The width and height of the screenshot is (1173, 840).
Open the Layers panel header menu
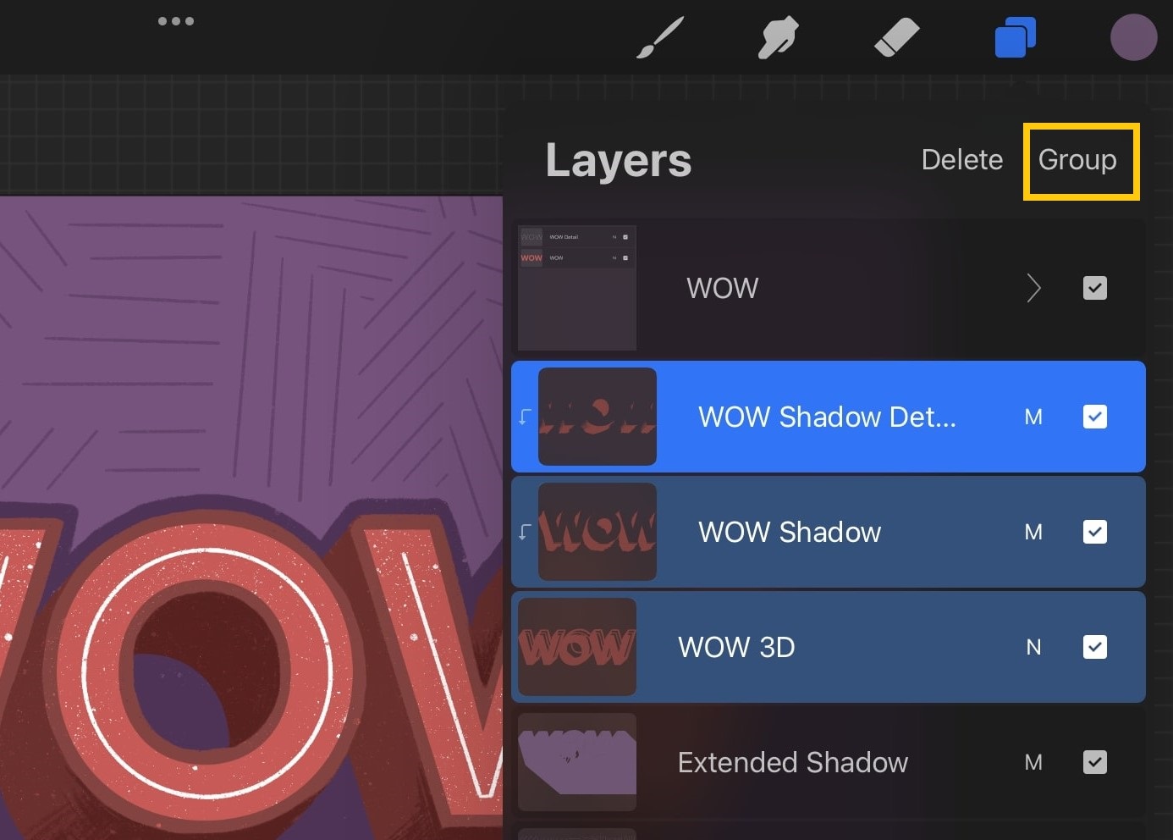[x=618, y=160]
